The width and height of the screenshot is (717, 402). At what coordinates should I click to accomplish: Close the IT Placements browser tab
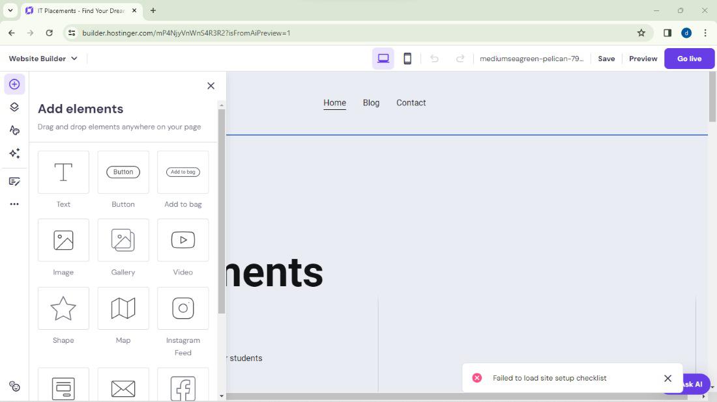(x=134, y=10)
